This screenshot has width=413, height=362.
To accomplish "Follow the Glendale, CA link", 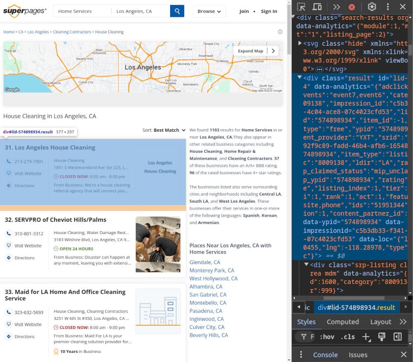I will (x=205, y=262).
